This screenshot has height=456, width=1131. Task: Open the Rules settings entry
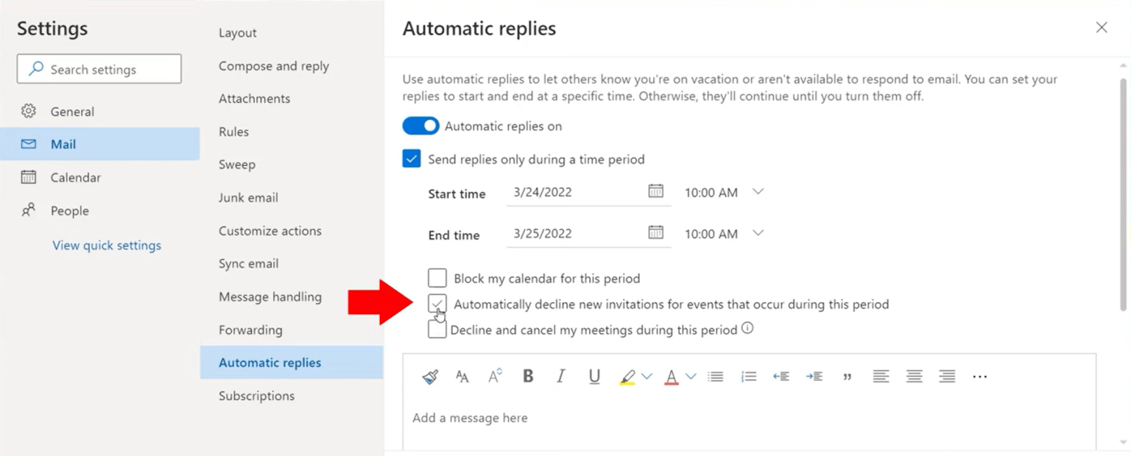233,131
